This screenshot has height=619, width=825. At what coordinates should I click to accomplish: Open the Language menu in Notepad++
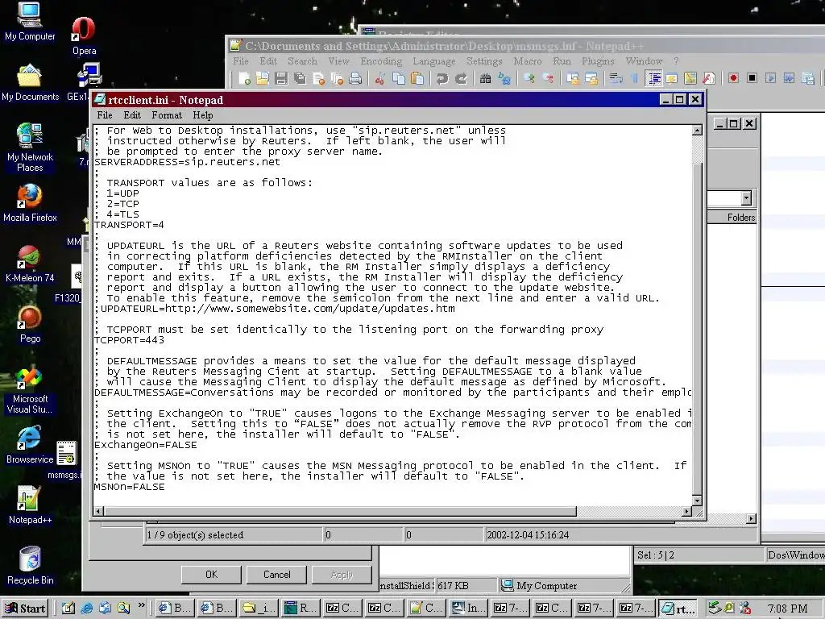coord(434,61)
